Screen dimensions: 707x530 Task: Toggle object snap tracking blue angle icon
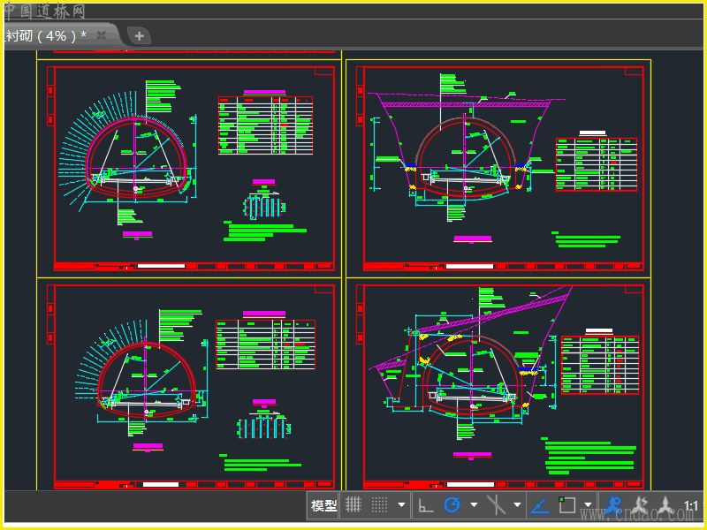click(x=540, y=505)
